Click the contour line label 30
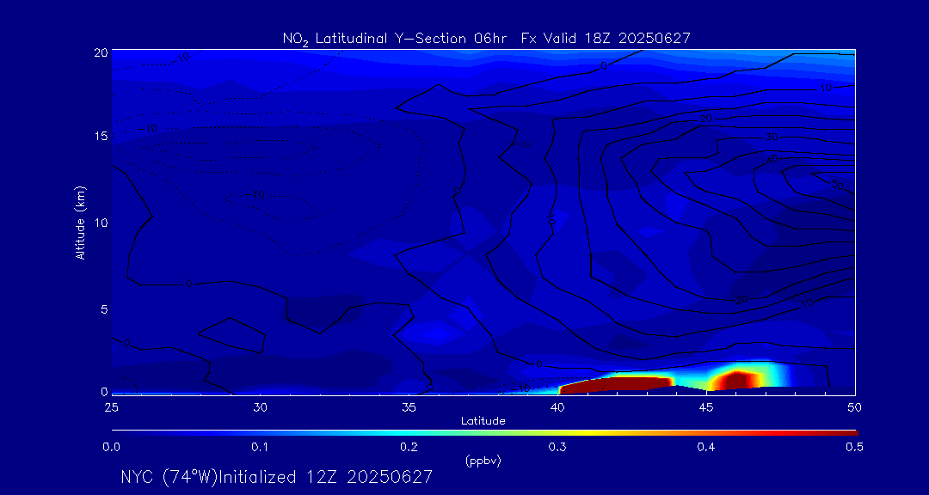 (772, 137)
